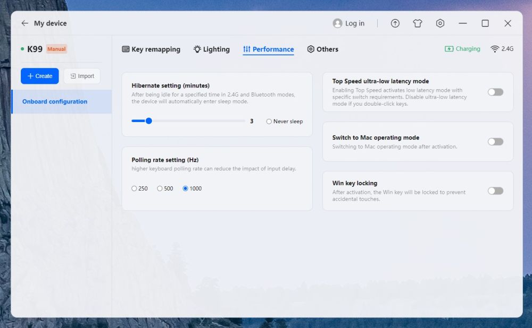The image size is (532, 328).
Task: Click the 2.4G wireless signal icon
Action: pos(495,49)
